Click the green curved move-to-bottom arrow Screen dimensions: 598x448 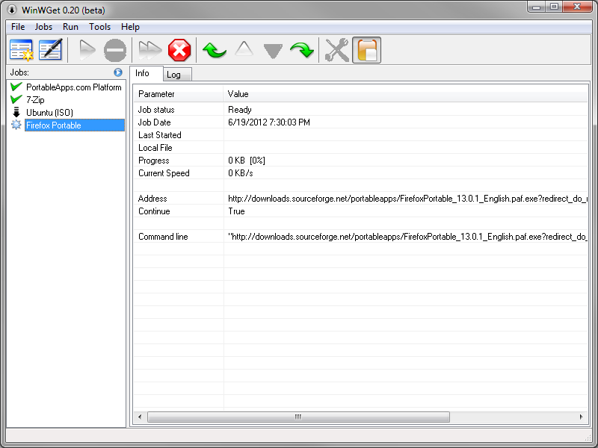[301, 50]
